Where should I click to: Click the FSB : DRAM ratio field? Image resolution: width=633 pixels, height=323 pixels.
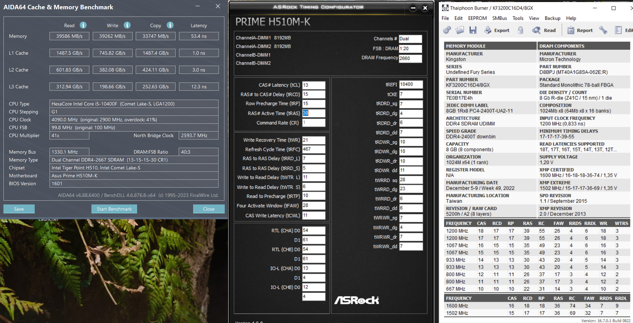(x=410, y=48)
